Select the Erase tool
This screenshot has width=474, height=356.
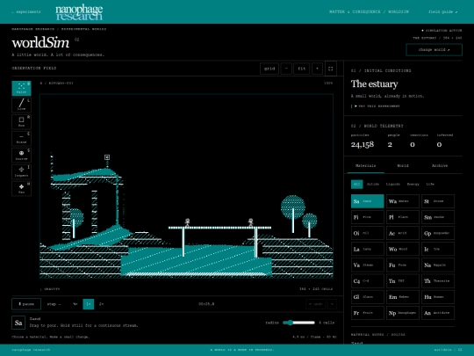pos(21,138)
